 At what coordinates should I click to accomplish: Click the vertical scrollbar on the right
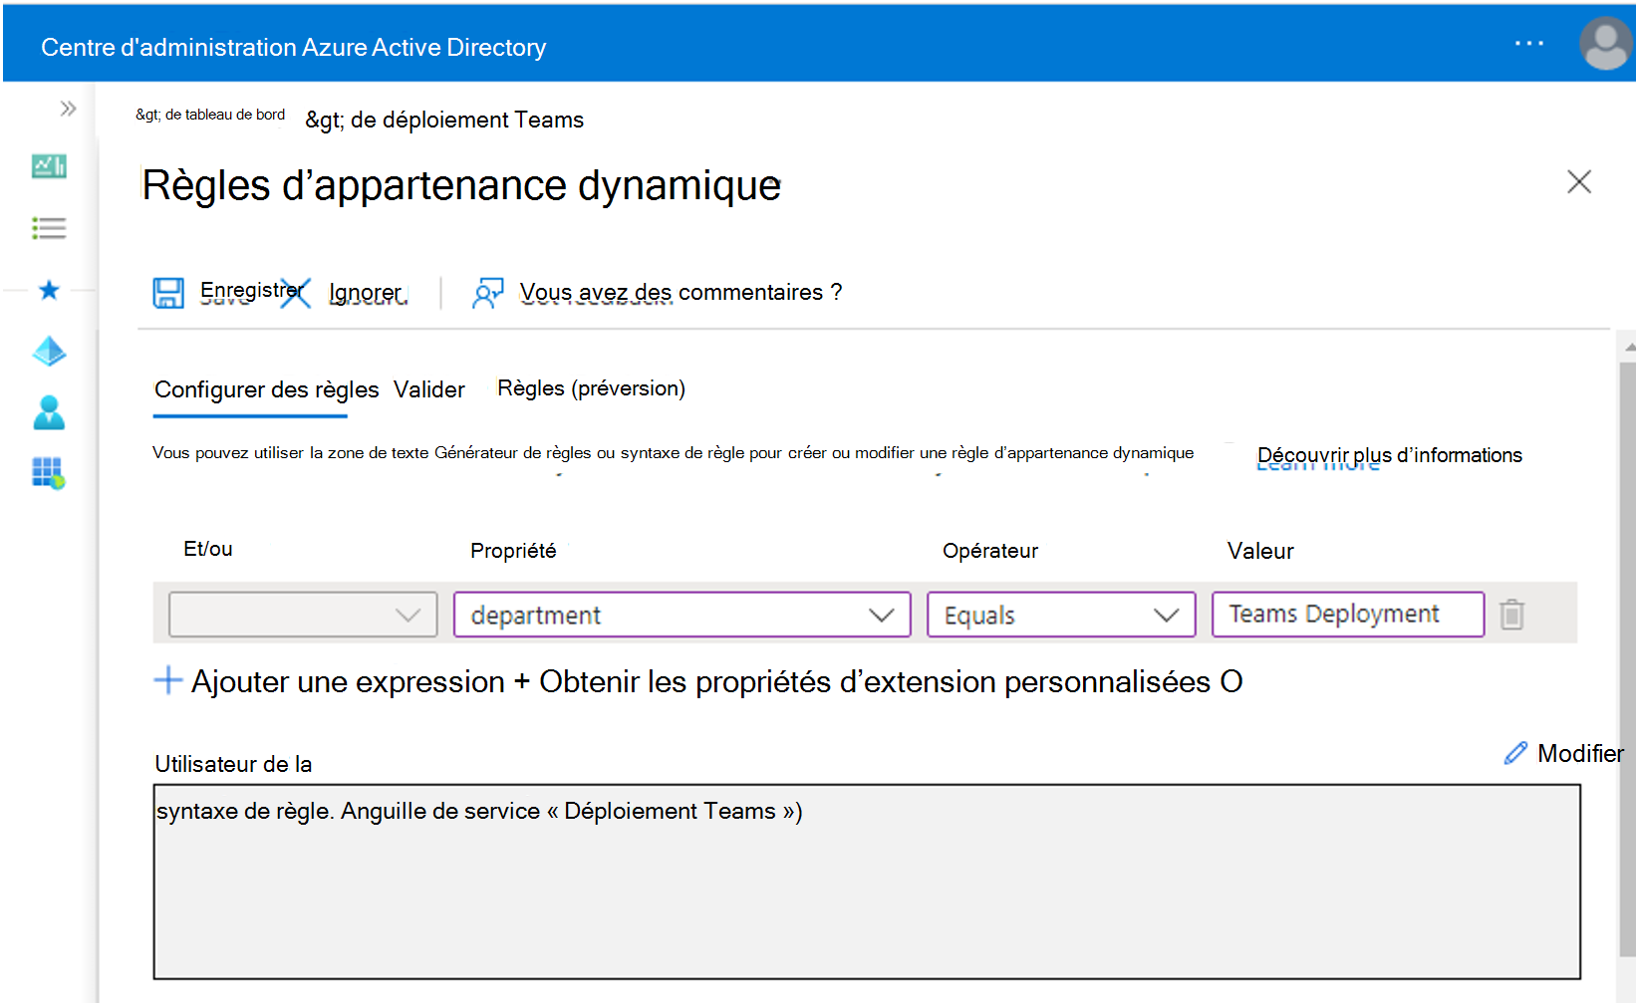[x=1627, y=657]
